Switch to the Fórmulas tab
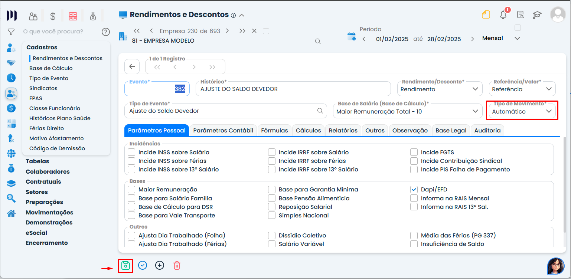The height and width of the screenshot is (279, 571). click(274, 131)
